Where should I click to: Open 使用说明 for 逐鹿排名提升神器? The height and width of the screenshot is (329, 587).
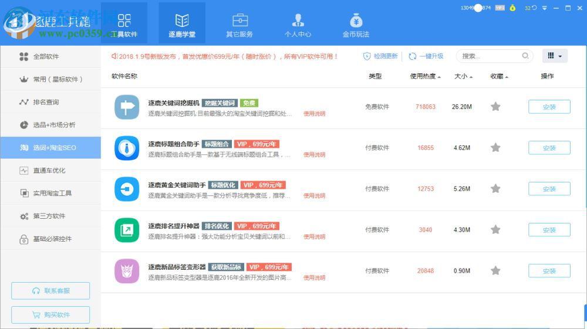coord(314,237)
